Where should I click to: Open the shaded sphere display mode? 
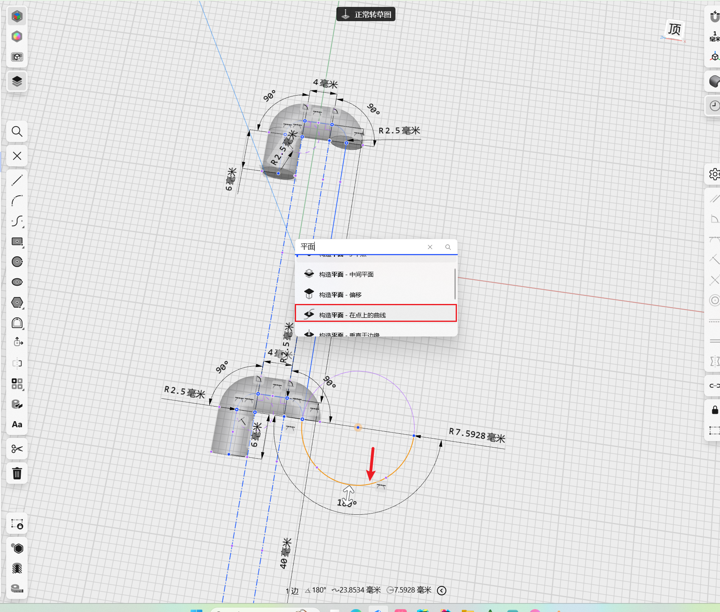(714, 81)
